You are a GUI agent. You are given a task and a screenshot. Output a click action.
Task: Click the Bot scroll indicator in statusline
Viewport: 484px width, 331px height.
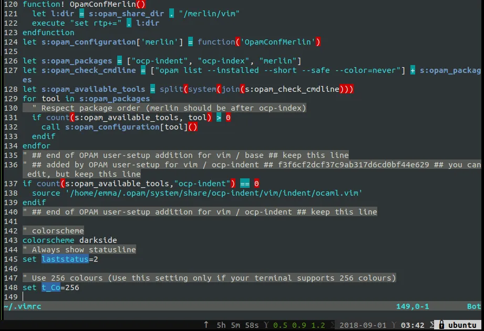click(474, 306)
